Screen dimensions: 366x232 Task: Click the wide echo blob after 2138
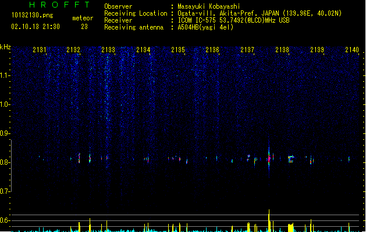291,159
